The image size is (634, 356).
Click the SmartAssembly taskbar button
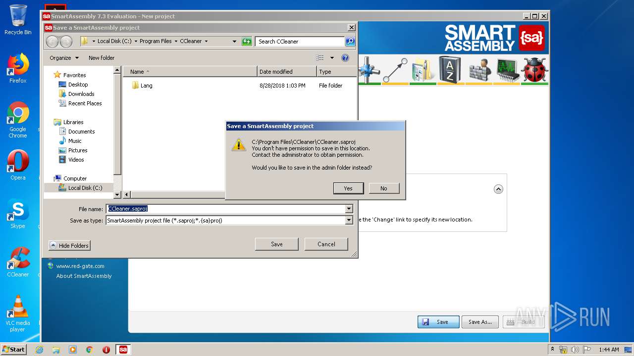click(123, 350)
